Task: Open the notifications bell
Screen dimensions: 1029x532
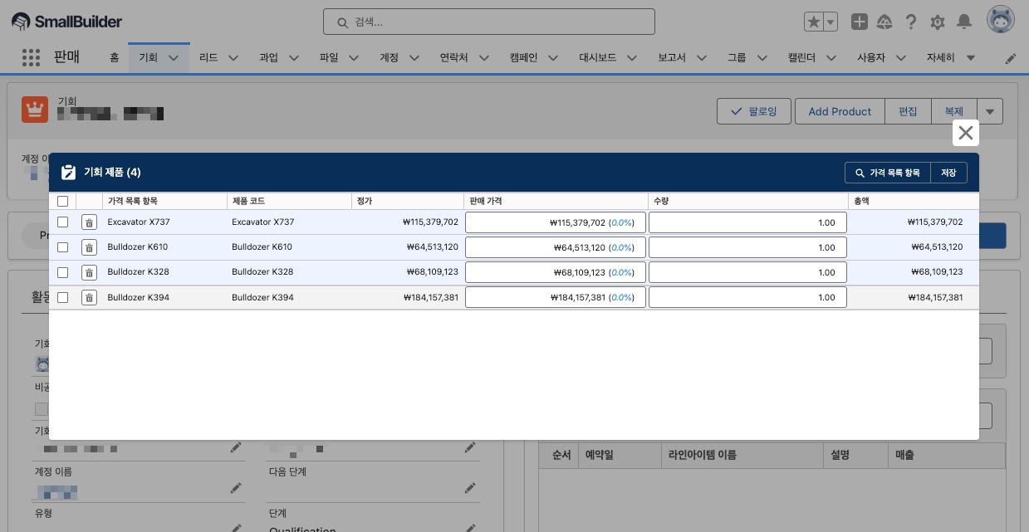Action: click(964, 22)
